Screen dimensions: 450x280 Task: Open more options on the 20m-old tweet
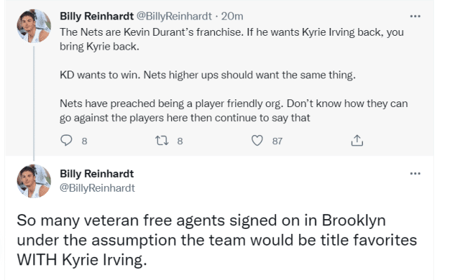(x=415, y=15)
